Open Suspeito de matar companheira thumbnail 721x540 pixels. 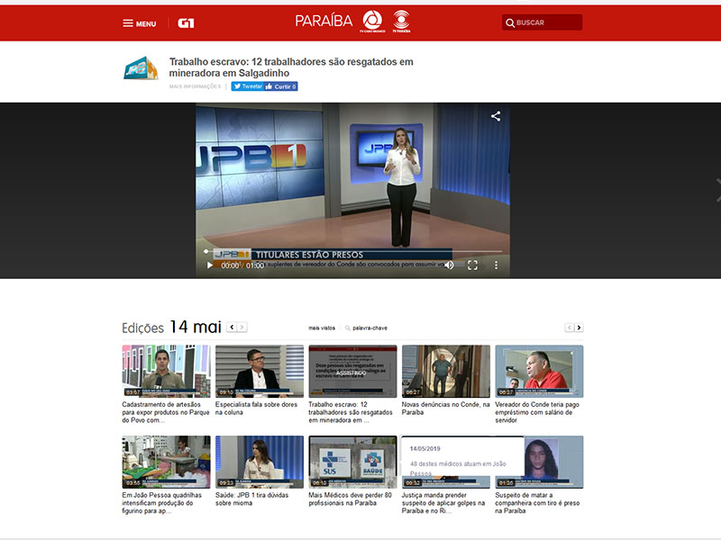554,462
